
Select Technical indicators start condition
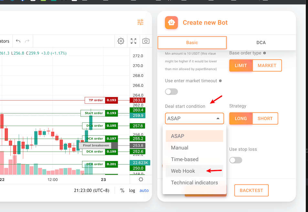(x=194, y=183)
